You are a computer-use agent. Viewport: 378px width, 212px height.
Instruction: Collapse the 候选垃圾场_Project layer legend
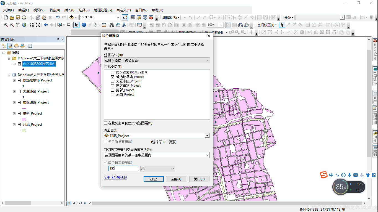coord(14,80)
